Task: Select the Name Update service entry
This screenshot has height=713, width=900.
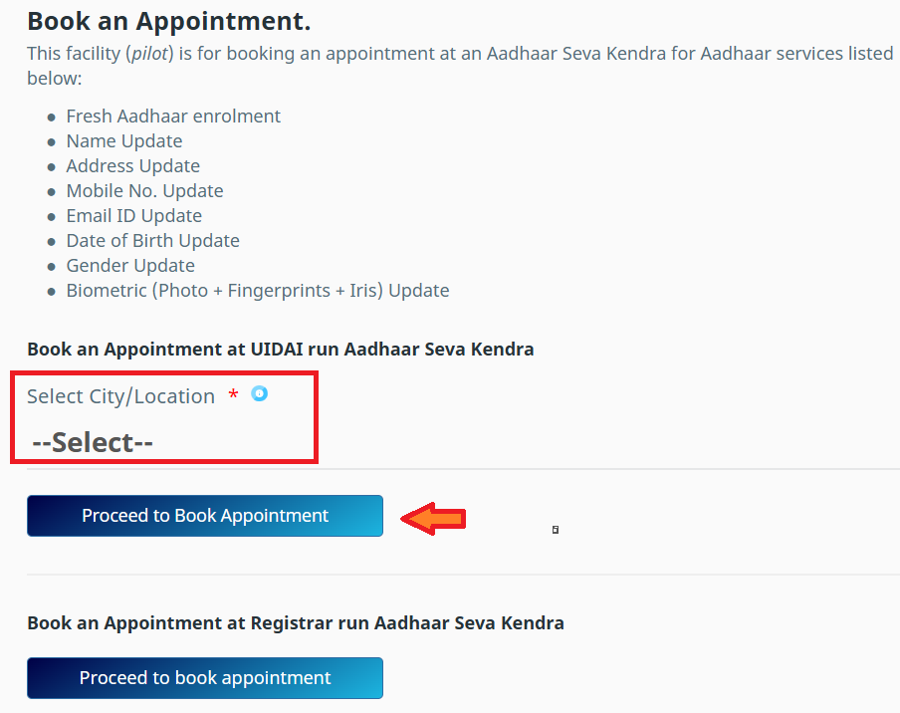Action: click(123, 141)
